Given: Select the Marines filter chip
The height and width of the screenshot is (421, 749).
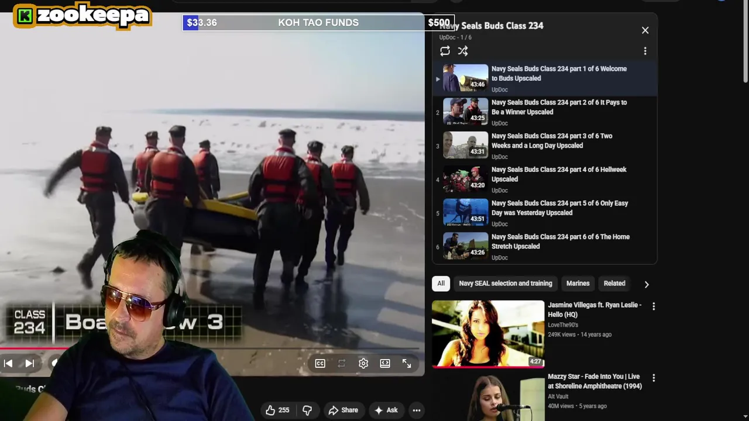Looking at the screenshot, I should coord(578,284).
